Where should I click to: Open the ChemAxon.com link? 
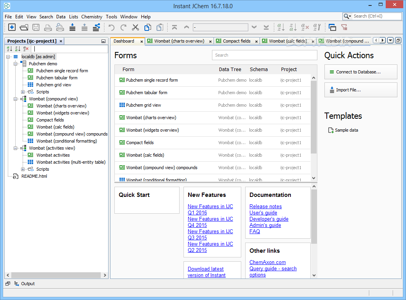[x=267, y=262]
